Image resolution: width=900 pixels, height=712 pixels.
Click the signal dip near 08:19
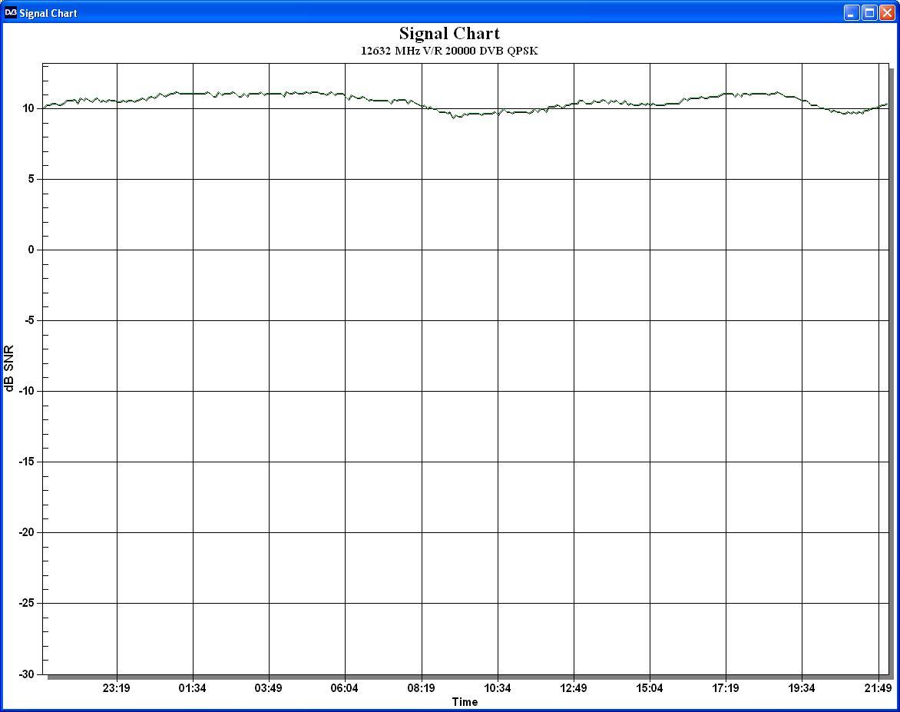456,115
